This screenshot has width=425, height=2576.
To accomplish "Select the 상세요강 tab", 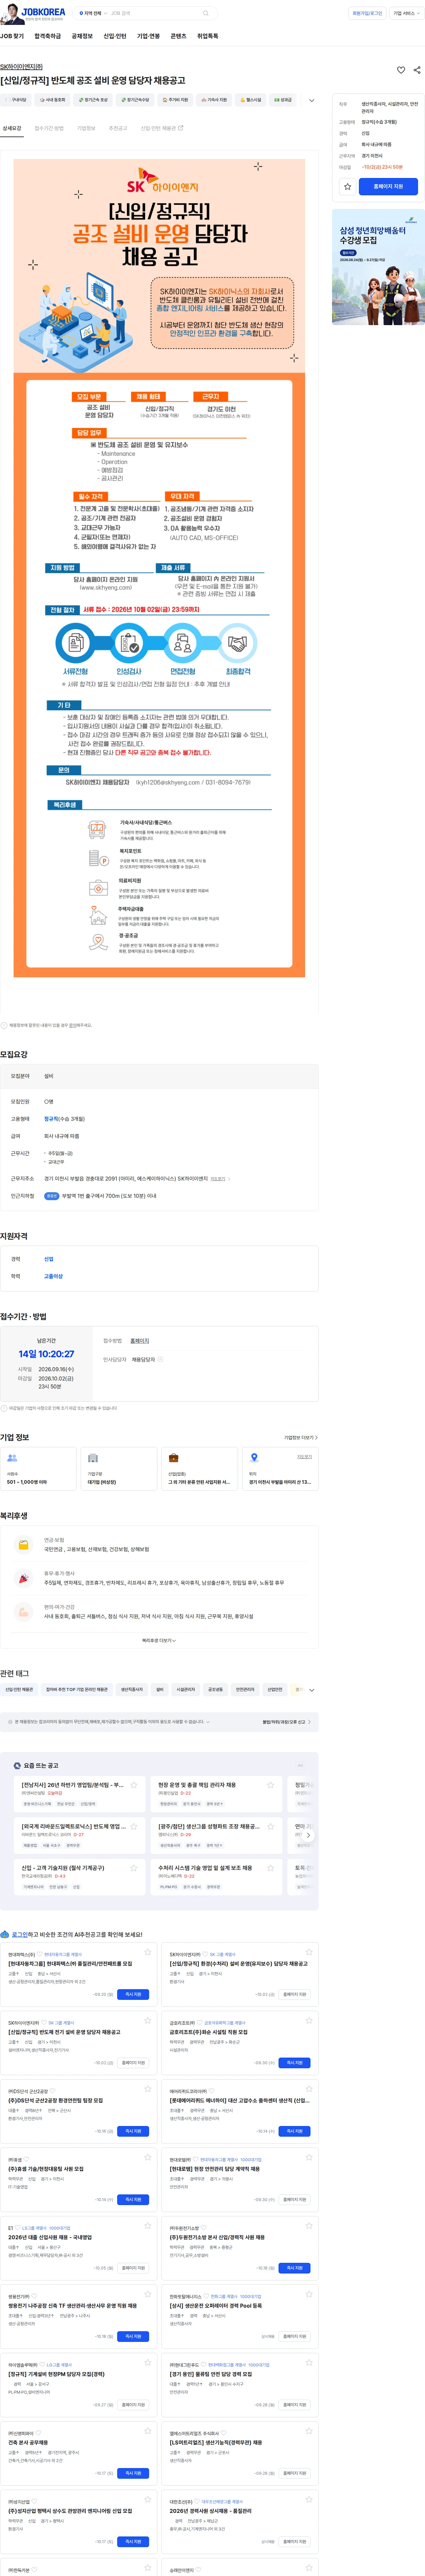I will tap(12, 128).
